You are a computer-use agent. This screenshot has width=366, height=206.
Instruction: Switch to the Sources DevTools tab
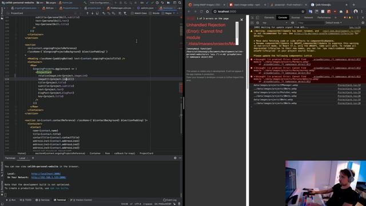click(x=295, y=18)
